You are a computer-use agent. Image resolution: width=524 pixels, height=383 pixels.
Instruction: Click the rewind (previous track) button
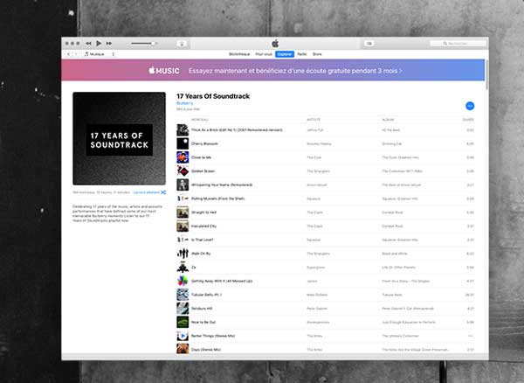pos(88,44)
